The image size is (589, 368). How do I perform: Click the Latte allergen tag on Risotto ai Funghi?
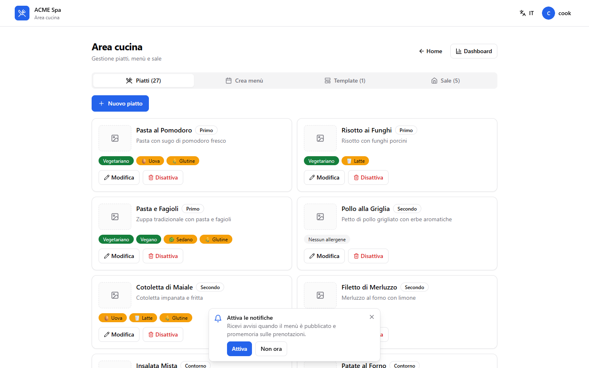click(355, 161)
